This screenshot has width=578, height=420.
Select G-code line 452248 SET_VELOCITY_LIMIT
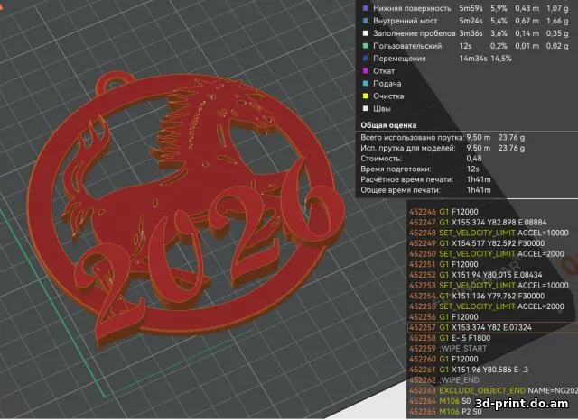point(489,233)
